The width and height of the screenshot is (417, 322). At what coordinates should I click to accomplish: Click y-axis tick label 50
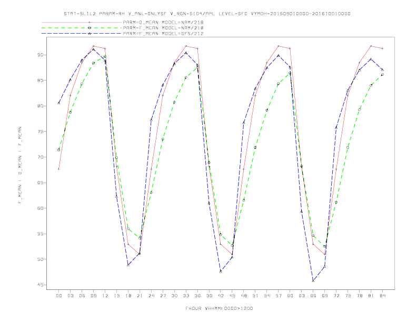pos(41,259)
